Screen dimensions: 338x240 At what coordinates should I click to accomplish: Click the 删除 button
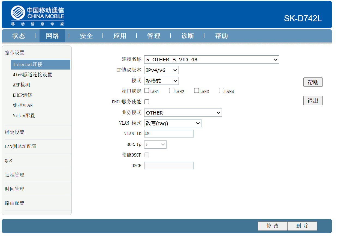(x=302, y=226)
